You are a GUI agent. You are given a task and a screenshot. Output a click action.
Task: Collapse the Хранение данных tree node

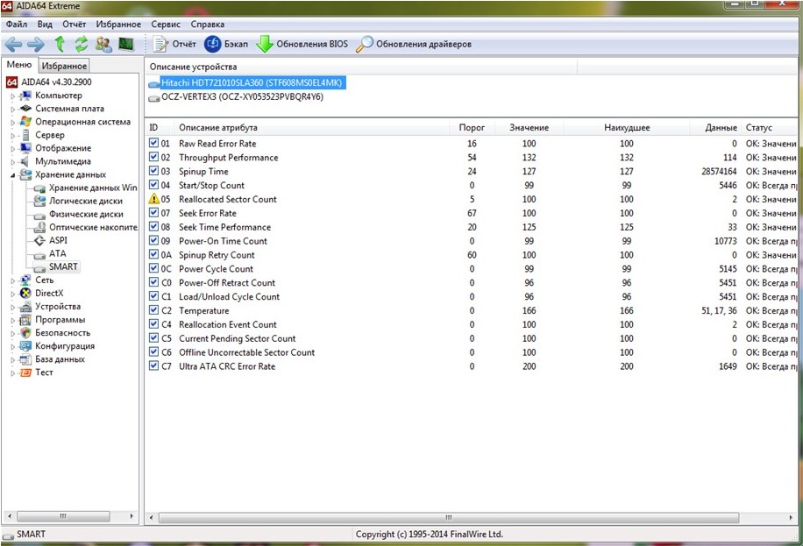[13, 175]
